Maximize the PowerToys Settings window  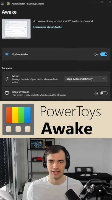101,2
